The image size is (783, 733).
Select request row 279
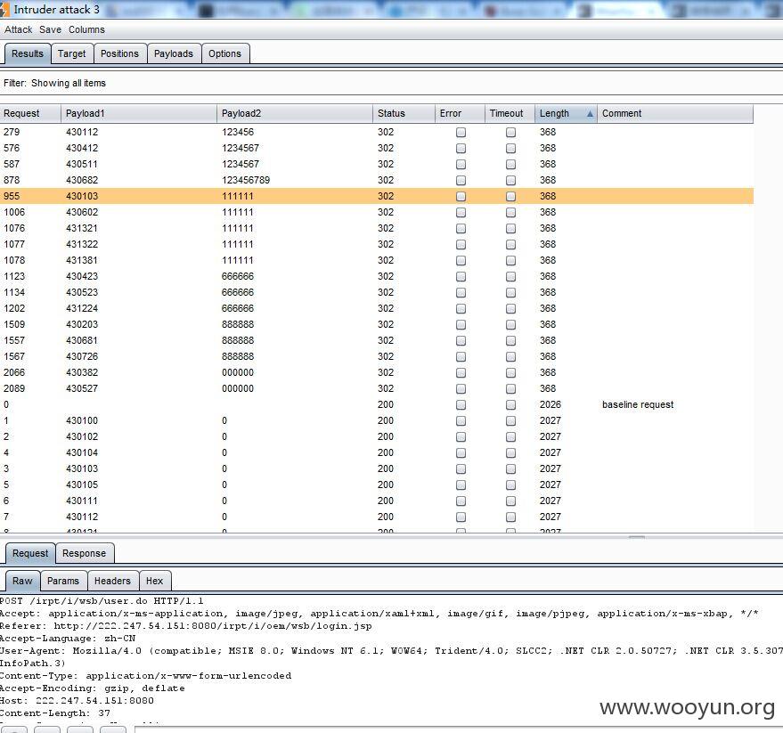[x=377, y=132]
